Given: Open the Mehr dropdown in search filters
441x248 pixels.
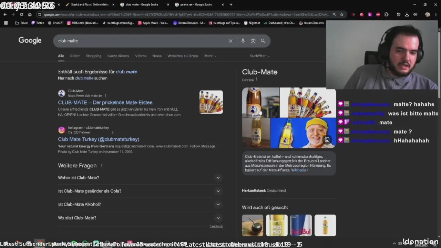Looking at the screenshot, I should [x=210, y=56].
